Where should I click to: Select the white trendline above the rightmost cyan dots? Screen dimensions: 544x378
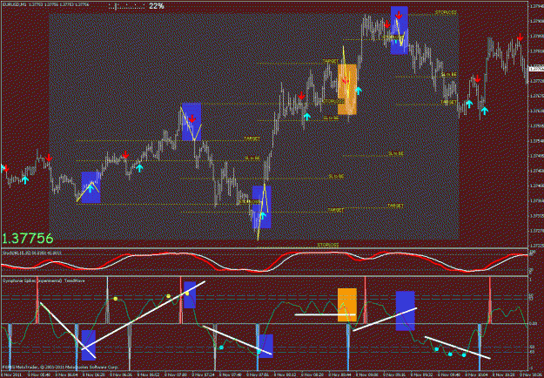coord(458,348)
